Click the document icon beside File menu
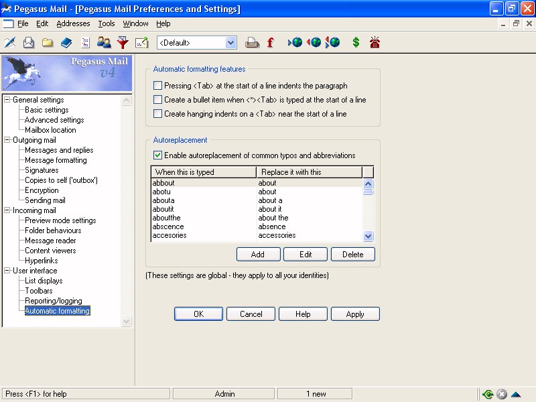 point(8,23)
